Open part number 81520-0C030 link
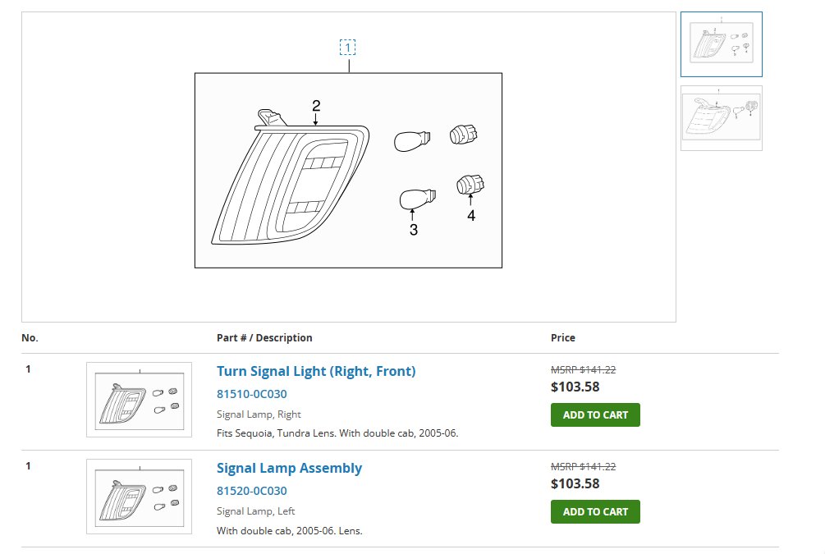Image resolution: width=825 pixels, height=554 pixels. (x=252, y=491)
